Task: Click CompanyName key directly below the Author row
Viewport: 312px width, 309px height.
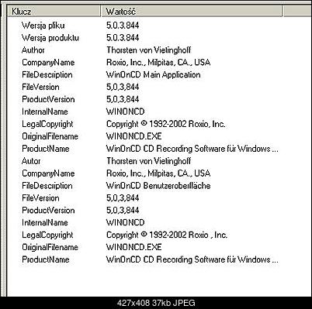Action: pyautogui.click(x=48, y=63)
